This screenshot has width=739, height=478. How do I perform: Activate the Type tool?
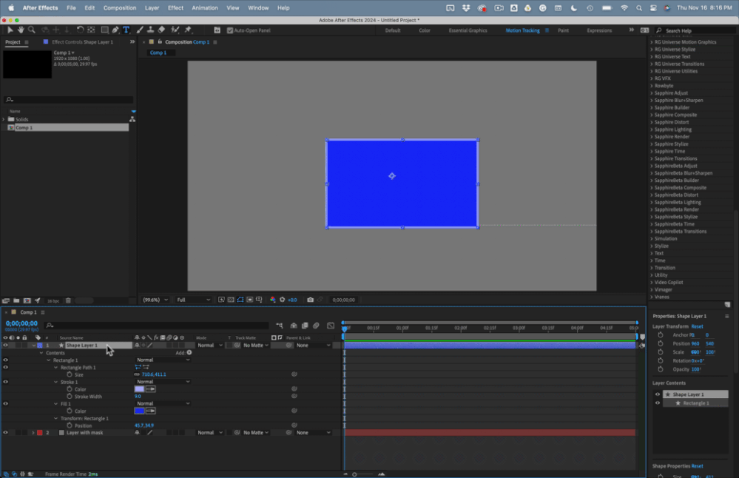(126, 30)
